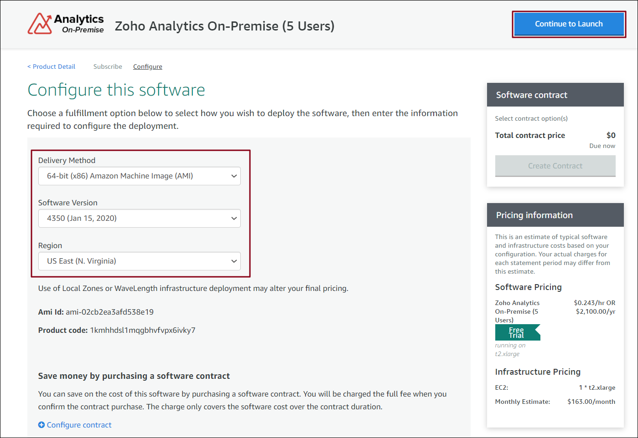Click the Select contract option(s) text
Screen dimensions: 638x438
[x=531, y=118]
